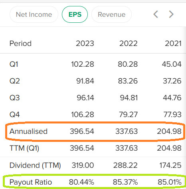Click TTM (Q1) 2022 value 337.63
Viewport: 186px width, 189px height.
pos(127,148)
